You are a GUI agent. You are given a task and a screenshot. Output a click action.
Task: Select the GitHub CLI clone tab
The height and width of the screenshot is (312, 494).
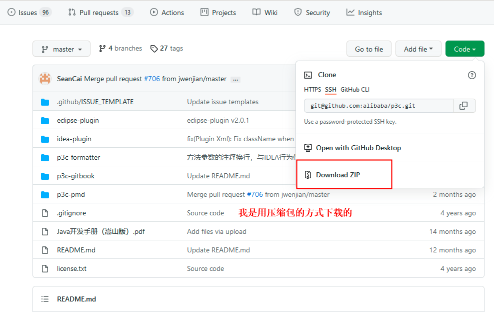click(x=355, y=90)
